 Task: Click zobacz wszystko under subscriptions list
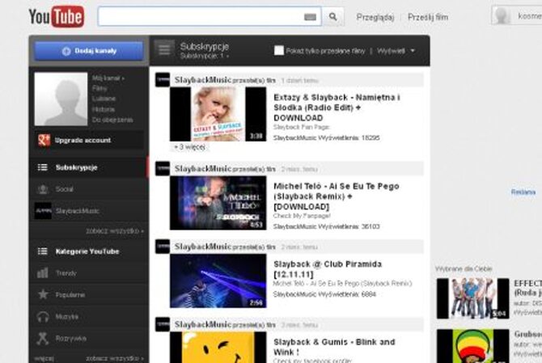coord(115,231)
